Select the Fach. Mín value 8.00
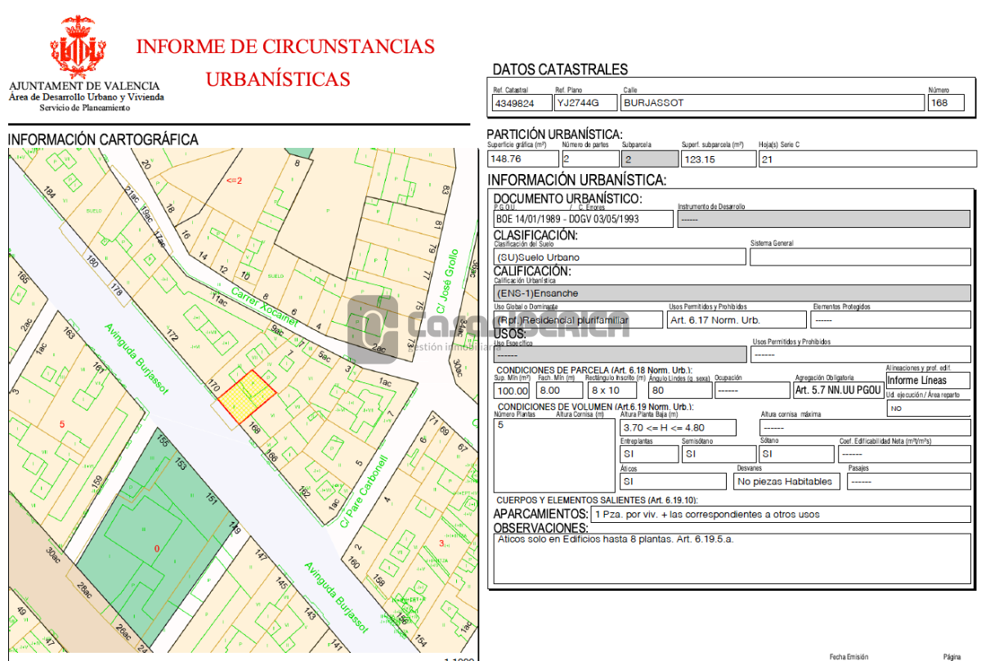 point(561,391)
